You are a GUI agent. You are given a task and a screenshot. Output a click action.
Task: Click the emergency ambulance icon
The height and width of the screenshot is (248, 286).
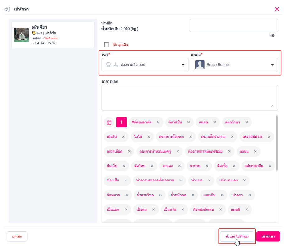click(115, 45)
